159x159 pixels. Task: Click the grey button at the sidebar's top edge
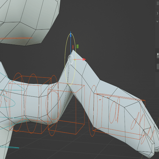point(158,3)
